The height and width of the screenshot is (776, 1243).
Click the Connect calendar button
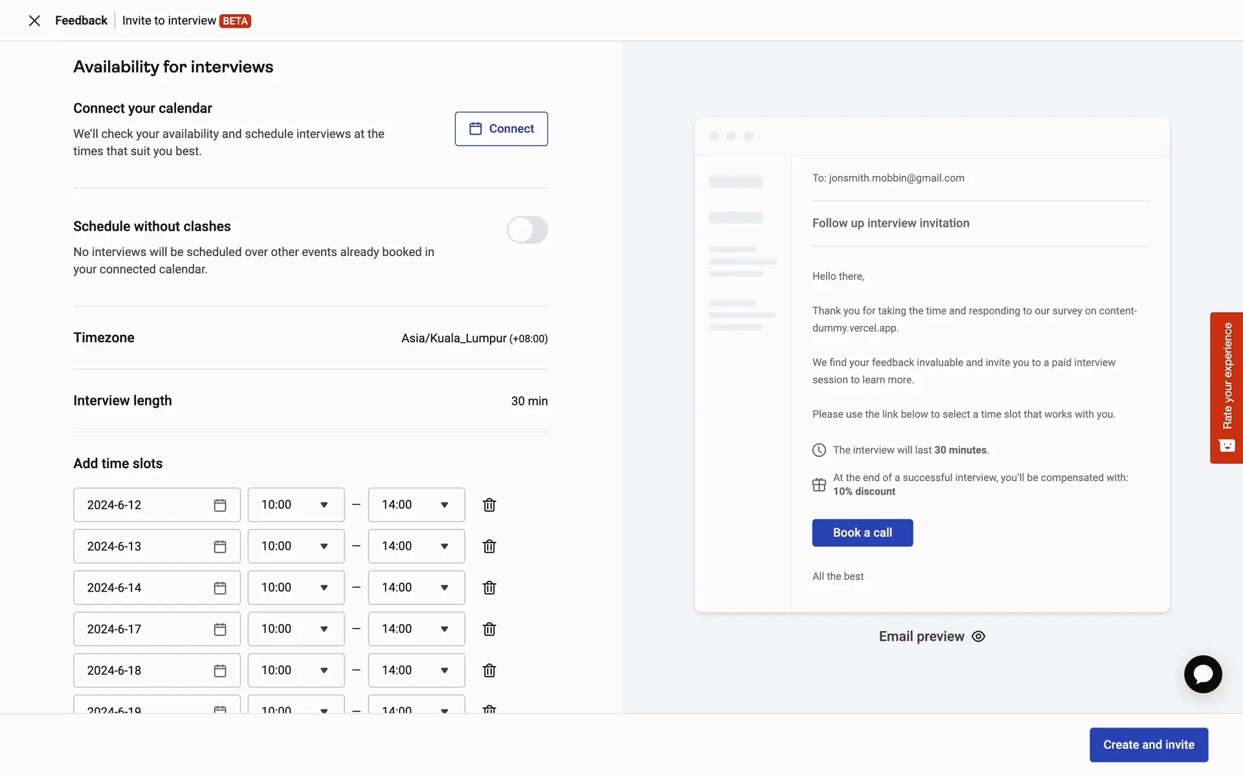501,129
